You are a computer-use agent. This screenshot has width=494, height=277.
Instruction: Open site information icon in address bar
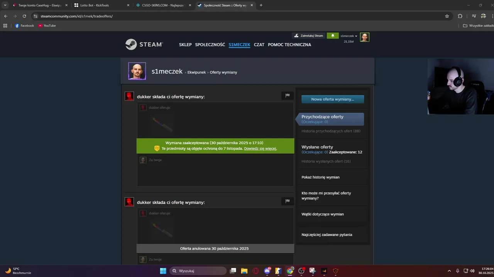(36, 16)
